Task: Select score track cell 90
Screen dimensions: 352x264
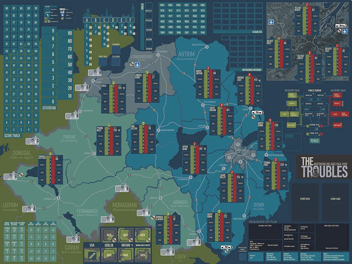Action: [x=36, y=8]
